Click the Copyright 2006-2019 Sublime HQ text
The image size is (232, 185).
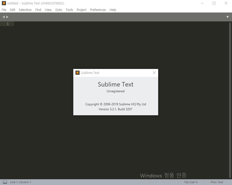tap(116, 104)
